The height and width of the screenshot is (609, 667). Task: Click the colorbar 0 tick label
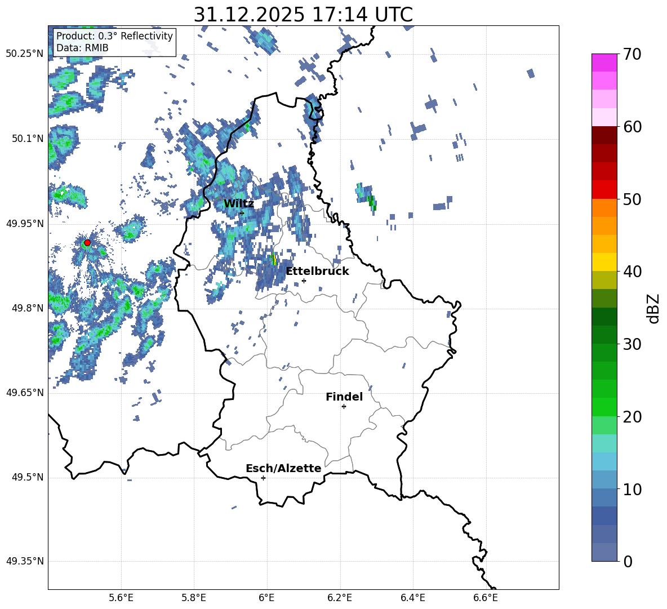(628, 561)
